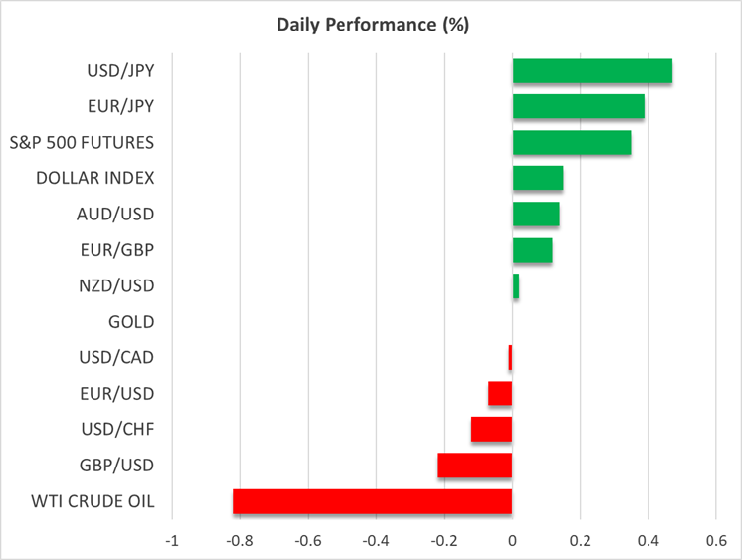Select the S&P 500 Futures bar

571,143
